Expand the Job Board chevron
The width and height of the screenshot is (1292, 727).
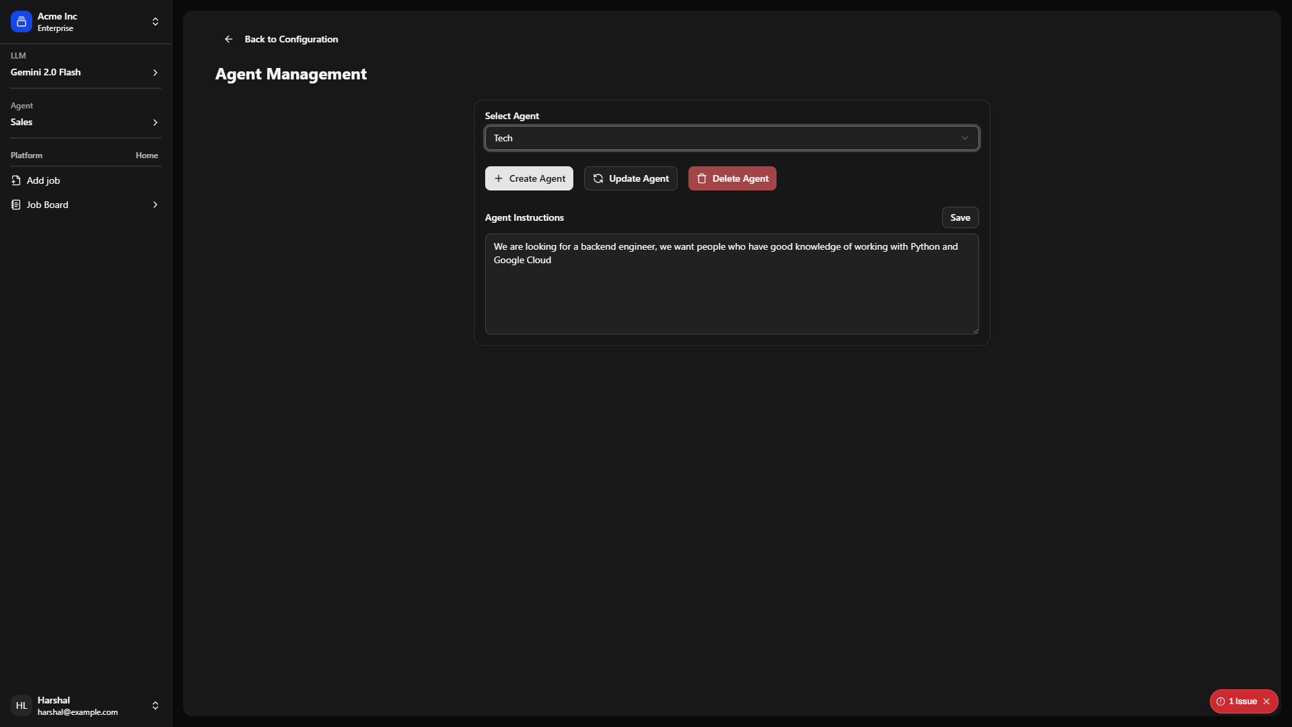click(155, 205)
